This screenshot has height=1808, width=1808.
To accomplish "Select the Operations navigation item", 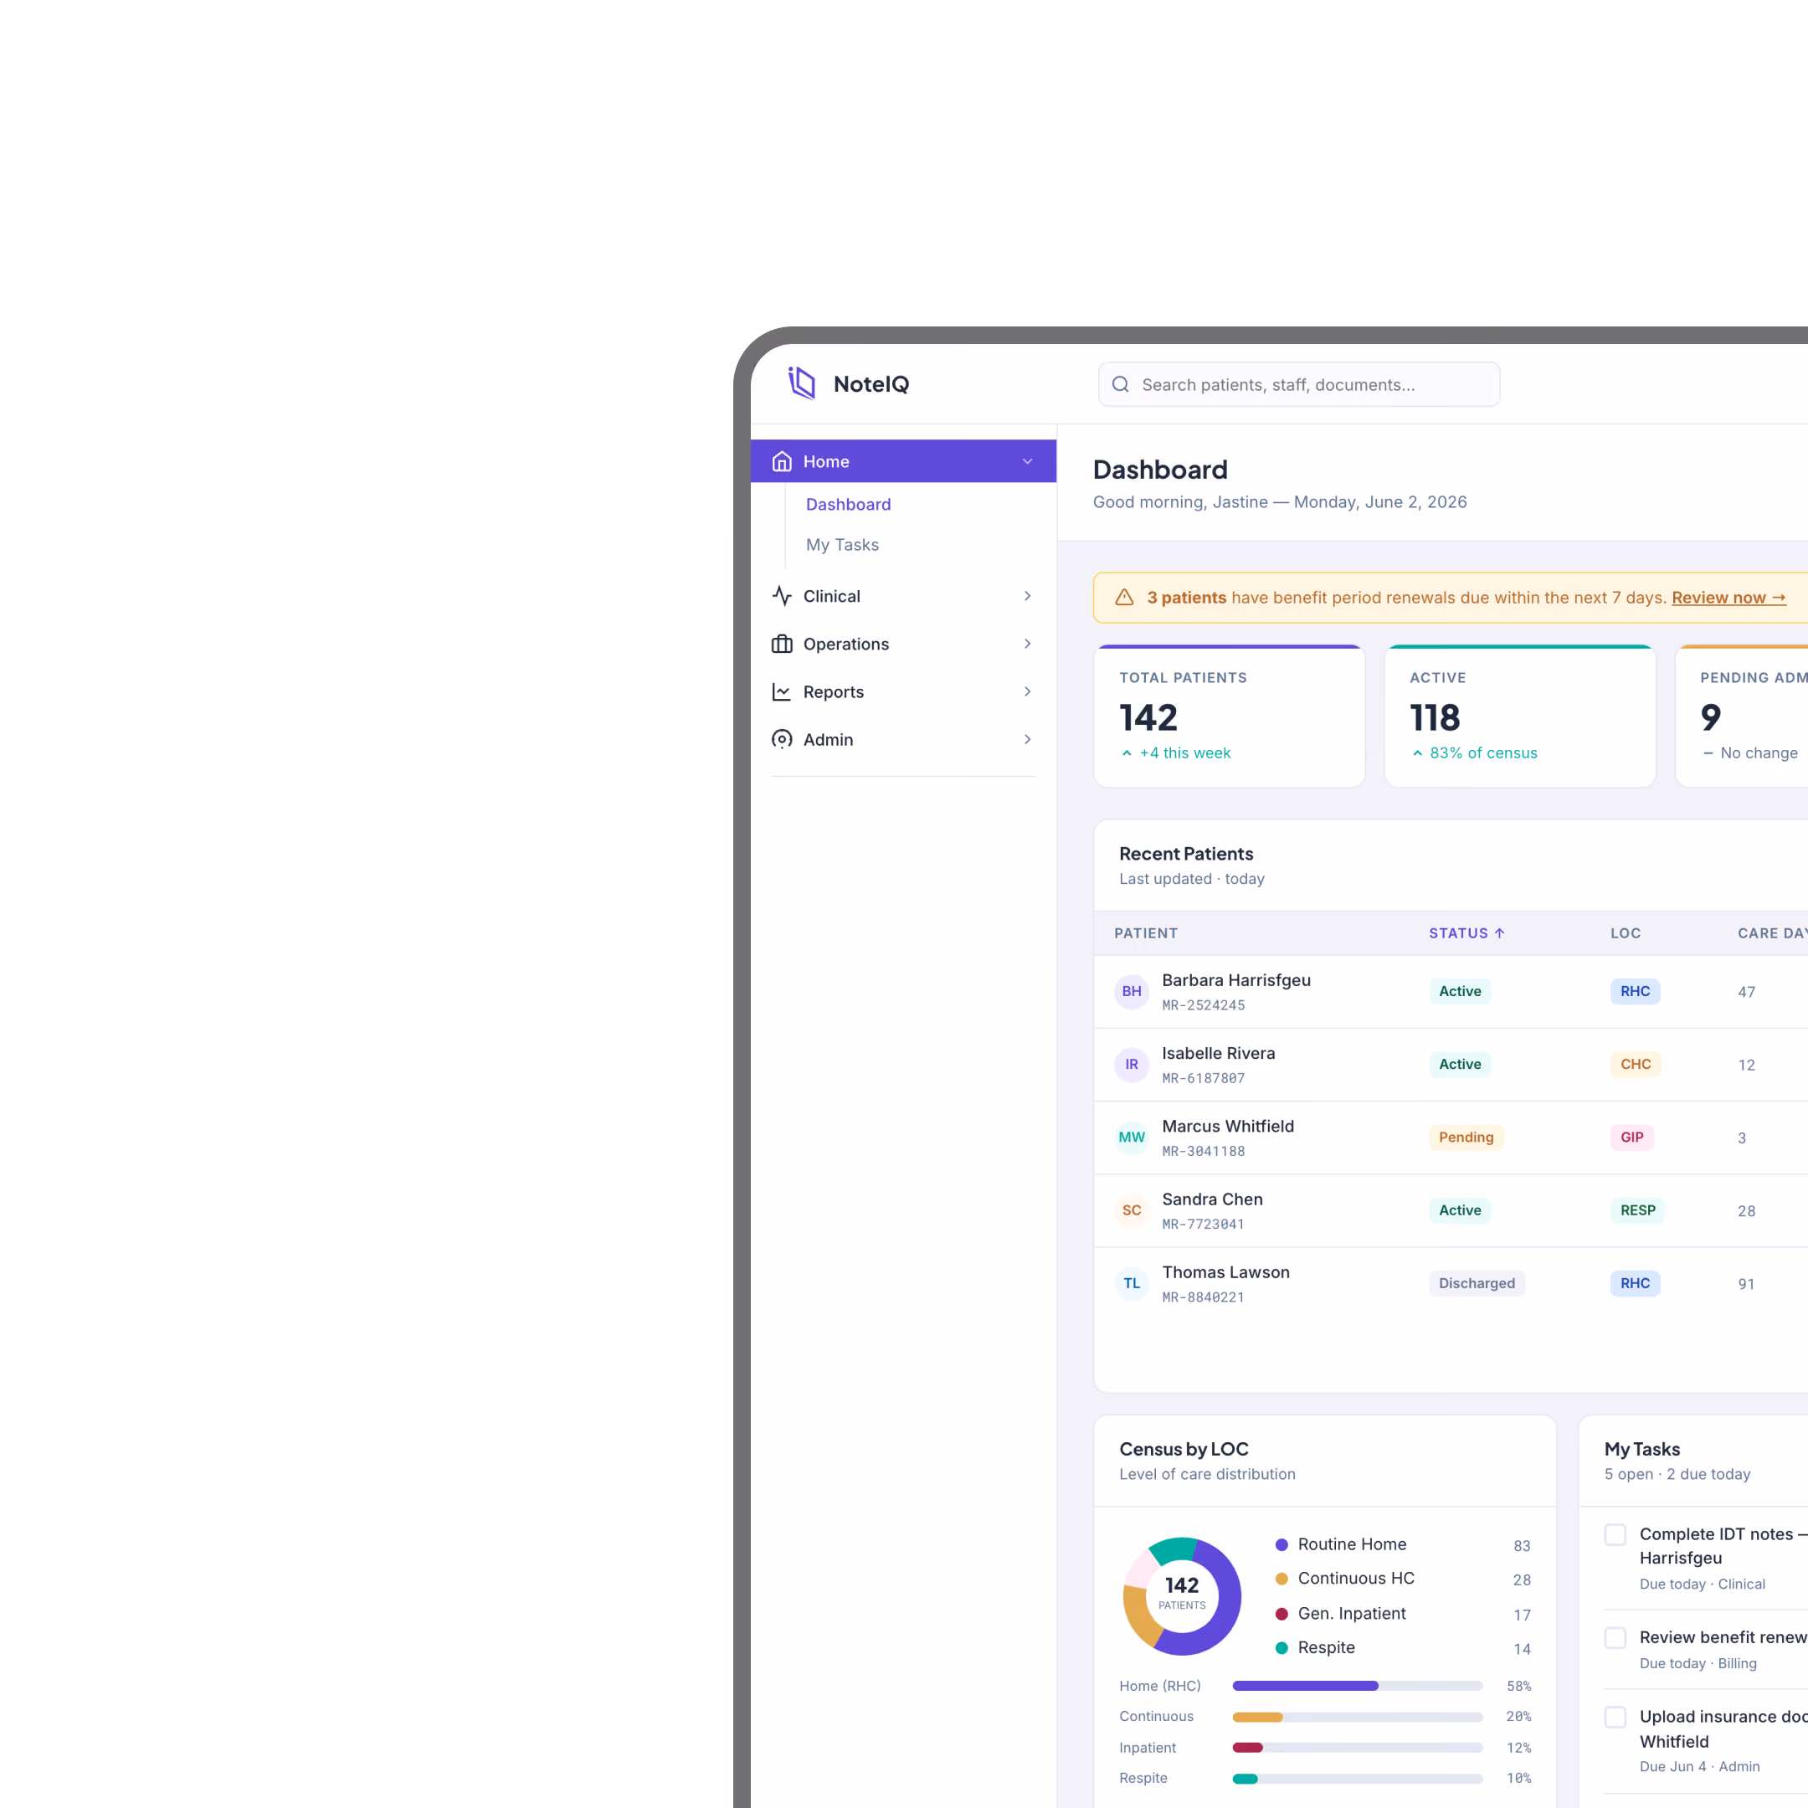I will 903,644.
